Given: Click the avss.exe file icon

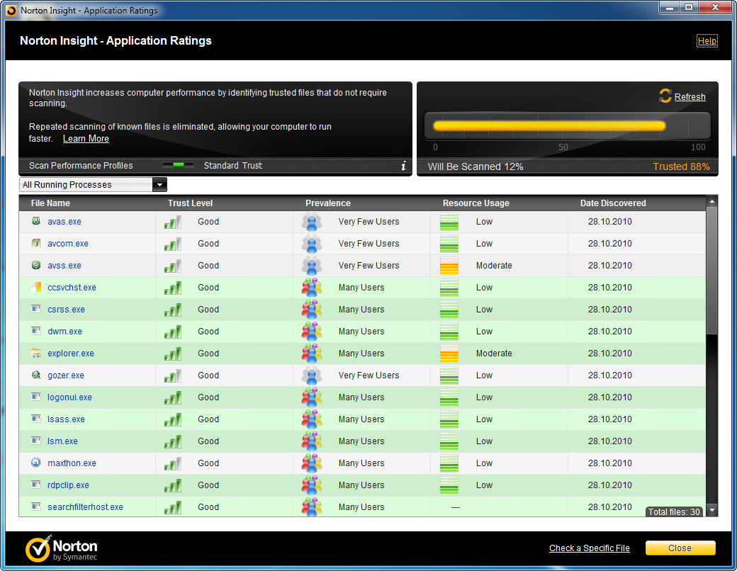Looking at the screenshot, I should coord(36,265).
